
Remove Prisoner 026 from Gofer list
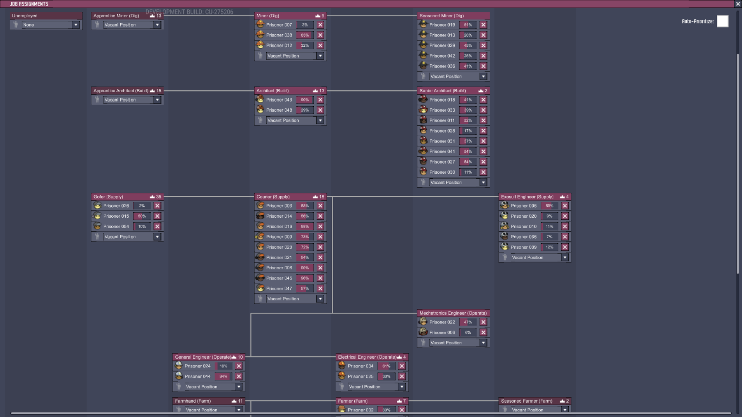pos(157,206)
